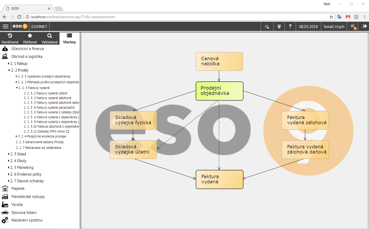Image resolution: width=369 pixels, height=229 pixels.
Task: Click the Prodejní objednávka diagram box
Action: point(220,91)
